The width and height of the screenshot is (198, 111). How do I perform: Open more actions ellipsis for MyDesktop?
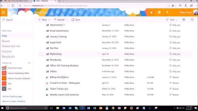pos(99,54)
